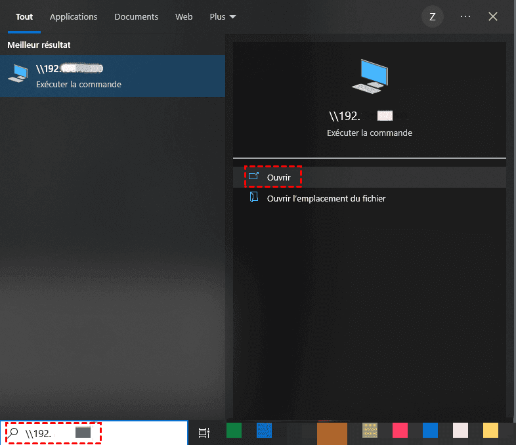Select the \\192 best match result

coord(112,76)
